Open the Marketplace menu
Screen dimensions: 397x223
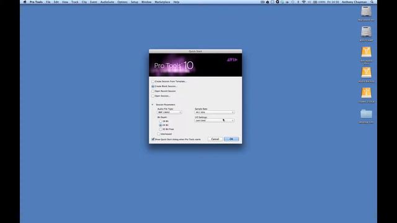coord(163,2)
